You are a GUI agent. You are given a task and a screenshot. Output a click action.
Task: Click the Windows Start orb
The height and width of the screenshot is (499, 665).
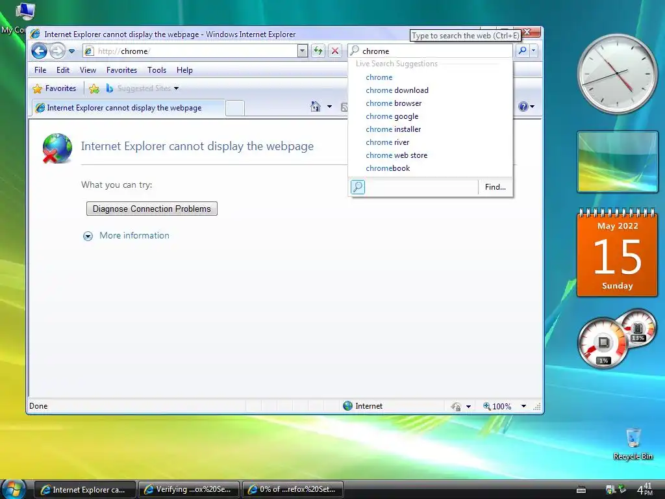tap(14, 489)
